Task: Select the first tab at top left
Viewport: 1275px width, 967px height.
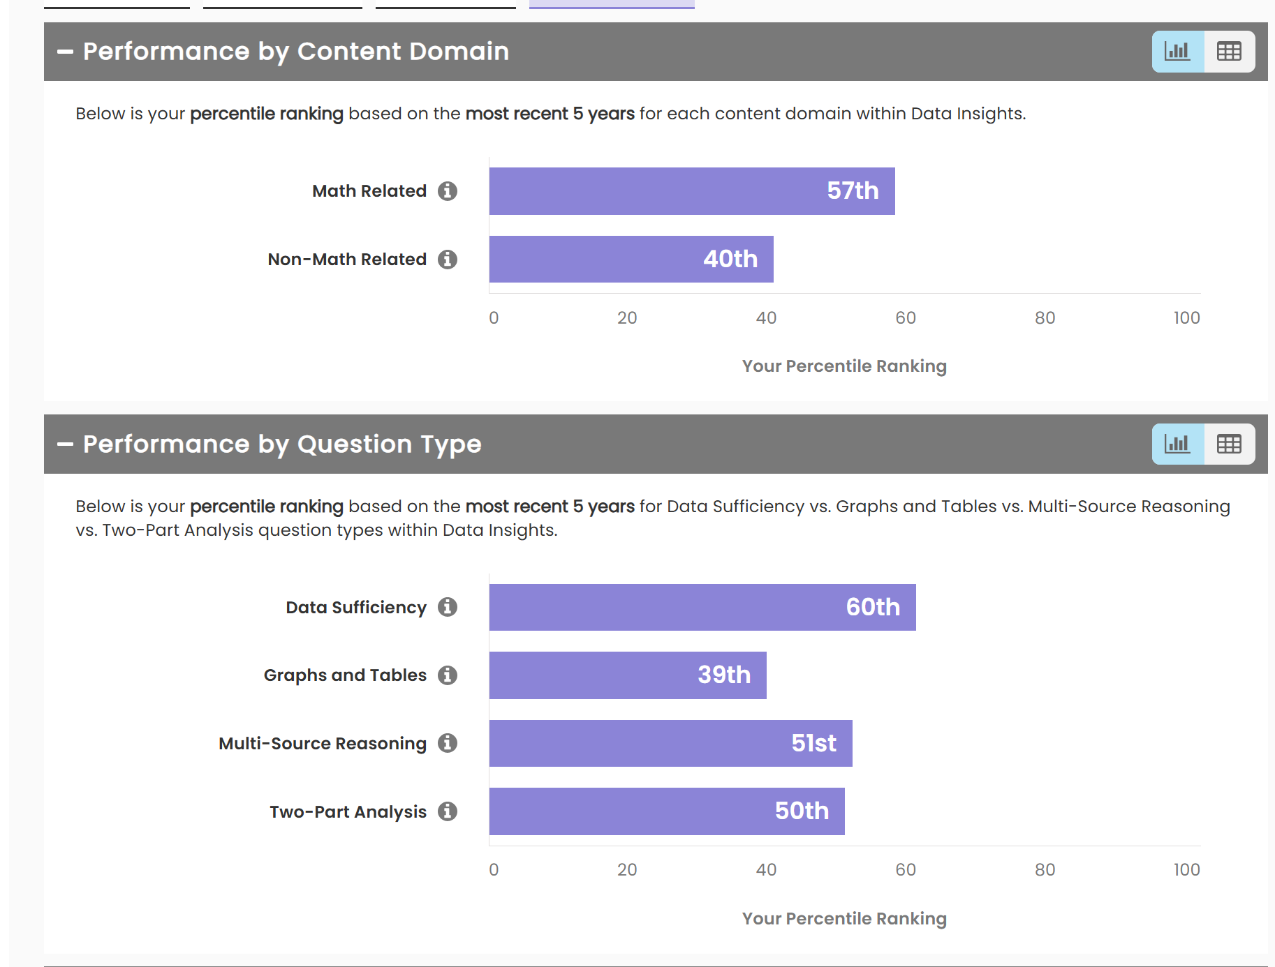Action: coord(117,4)
